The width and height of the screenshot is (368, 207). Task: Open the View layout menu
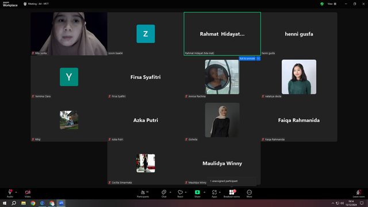pyautogui.click(x=332, y=4)
